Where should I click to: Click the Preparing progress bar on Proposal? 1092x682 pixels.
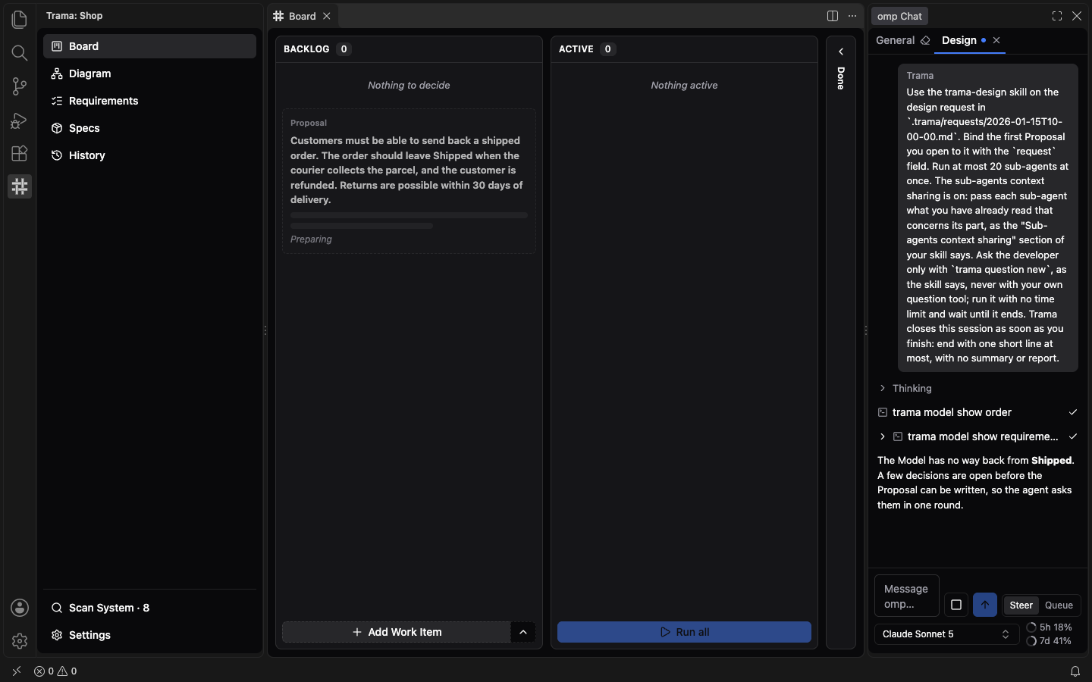[x=409, y=221]
